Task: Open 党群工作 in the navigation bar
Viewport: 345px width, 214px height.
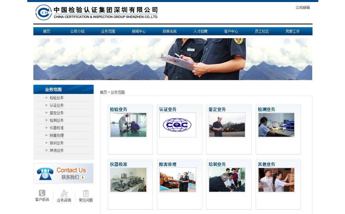Action: [x=292, y=31]
